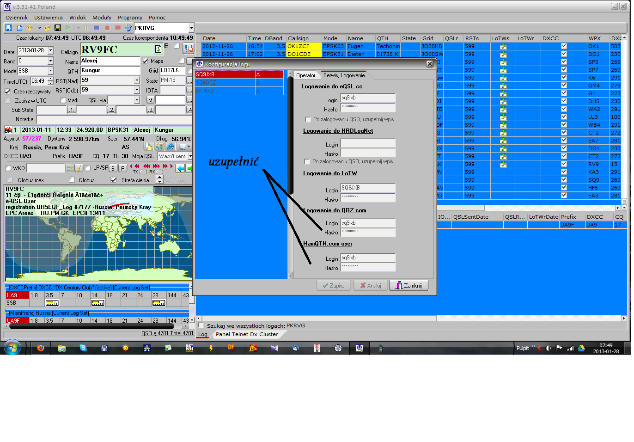Image resolution: width=634 pixels, height=442 pixels.
Task: Open the Dziennik menu
Action: [17, 18]
